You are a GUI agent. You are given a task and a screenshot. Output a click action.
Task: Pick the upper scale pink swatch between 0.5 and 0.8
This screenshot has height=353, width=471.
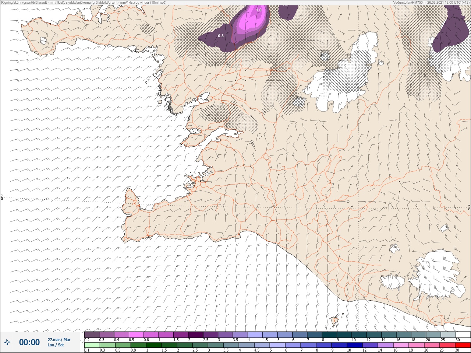click(136, 335)
